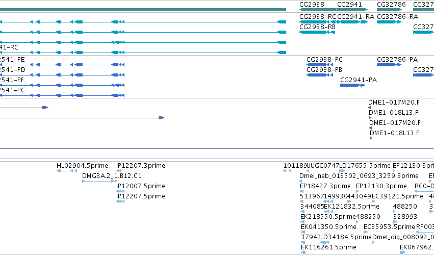The width and height of the screenshot is (434, 255).
Task: Click the 41-RC transcript label
Action: point(9,47)
